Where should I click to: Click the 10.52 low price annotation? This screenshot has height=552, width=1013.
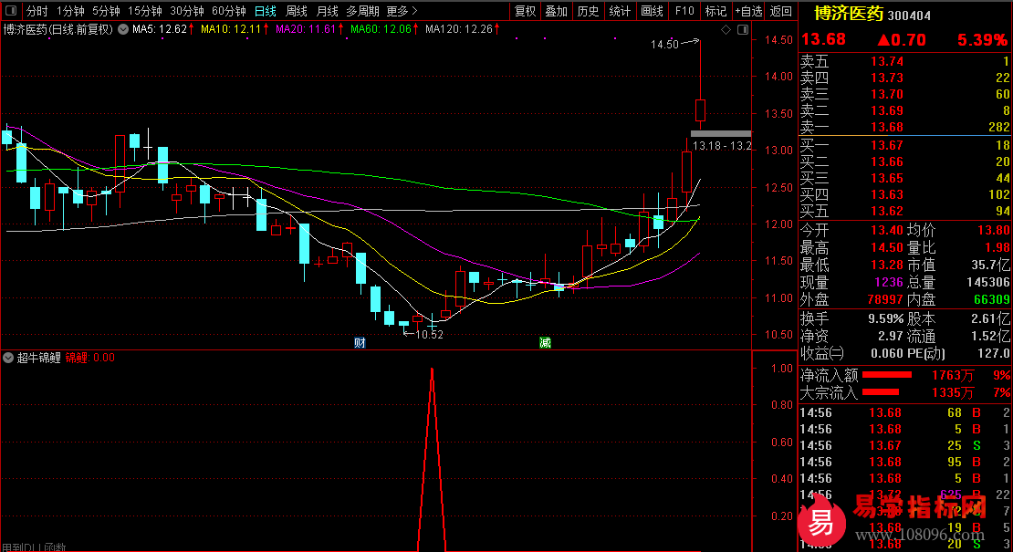tap(429, 335)
